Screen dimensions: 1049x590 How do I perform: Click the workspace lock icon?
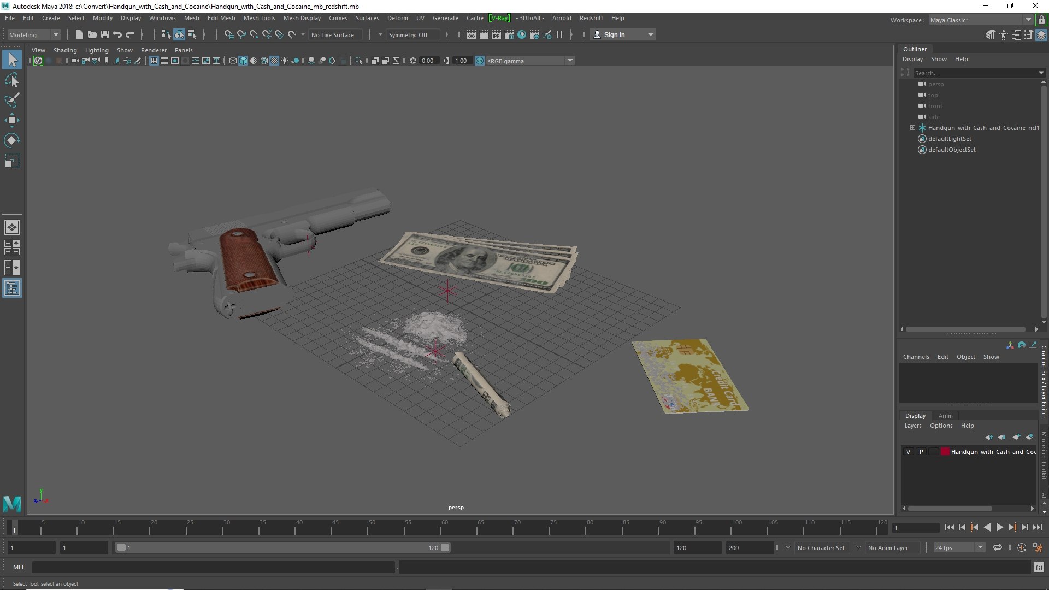click(1042, 20)
